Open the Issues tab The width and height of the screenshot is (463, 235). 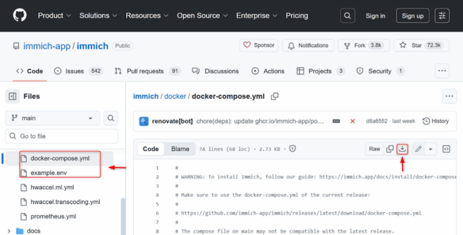tap(79, 71)
